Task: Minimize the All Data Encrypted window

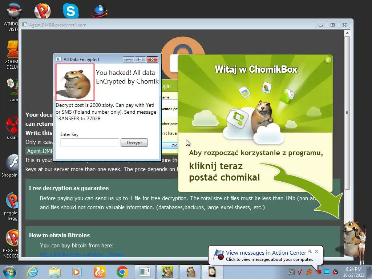Action: point(128,59)
